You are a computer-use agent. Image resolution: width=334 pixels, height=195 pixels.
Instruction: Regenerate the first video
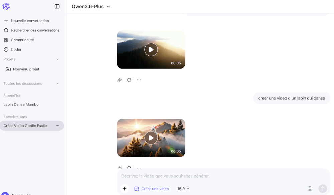(129, 80)
